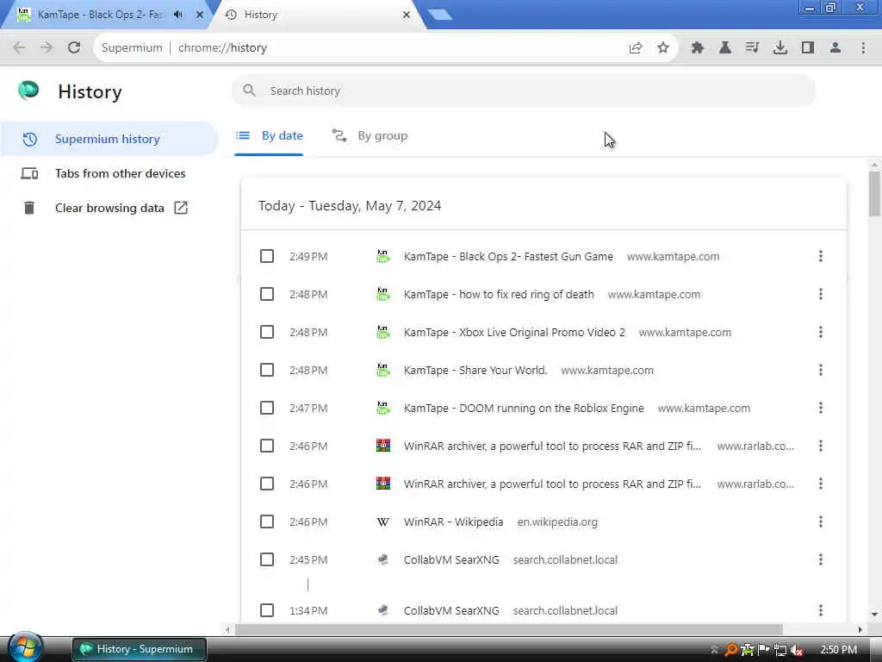Mute the KamTape tab audio icon
Viewport: 882px width, 662px height.
[178, 15]
